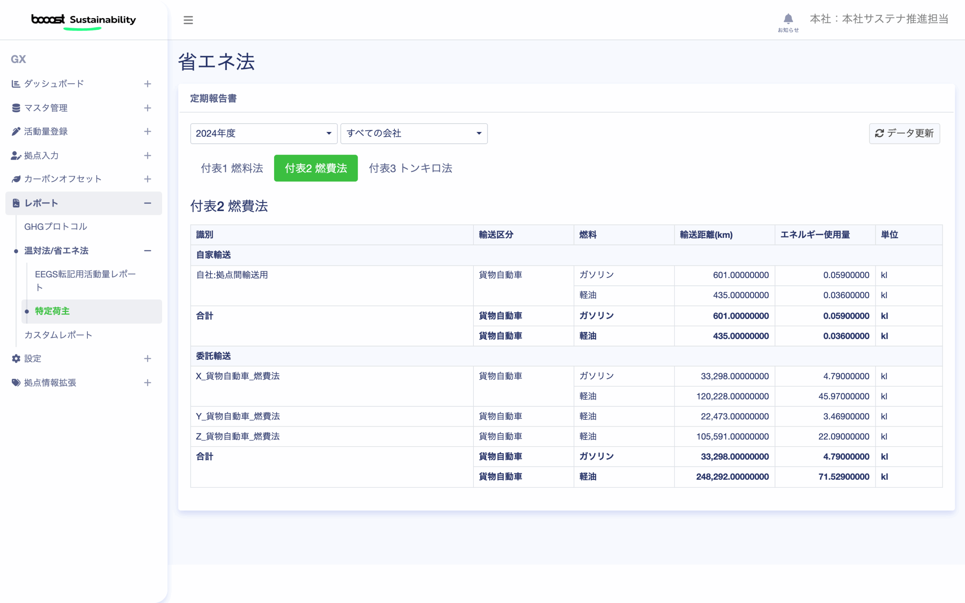Click the マスタ管理 database icon
This screenshot has width=965, height=603.
15,108
